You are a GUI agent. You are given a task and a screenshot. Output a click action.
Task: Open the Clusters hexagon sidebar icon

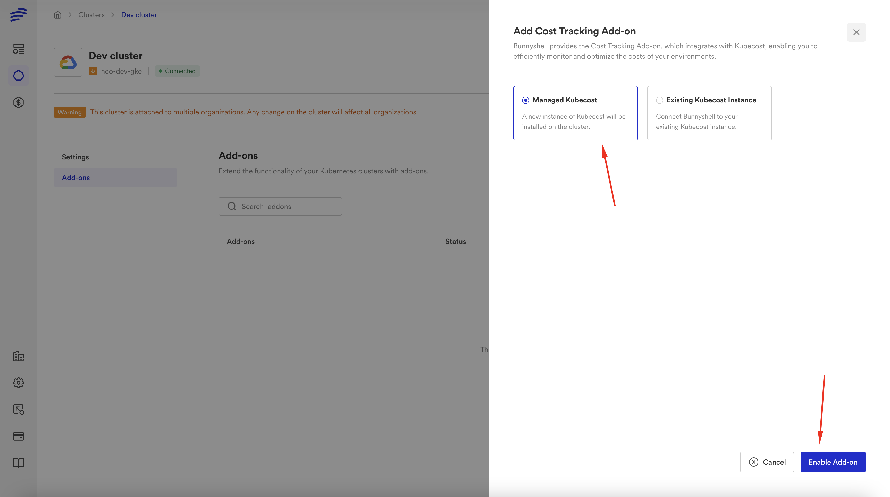coord(18,76)
